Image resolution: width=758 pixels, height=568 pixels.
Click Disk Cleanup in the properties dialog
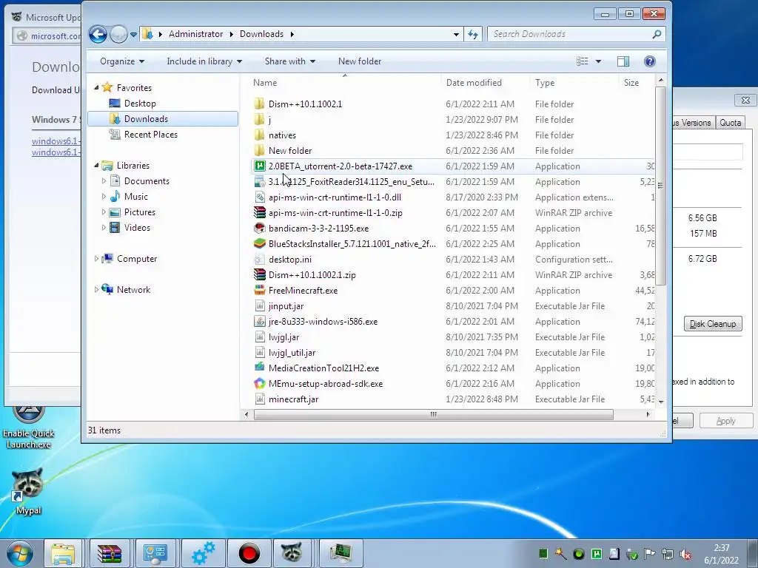point(713,324)
